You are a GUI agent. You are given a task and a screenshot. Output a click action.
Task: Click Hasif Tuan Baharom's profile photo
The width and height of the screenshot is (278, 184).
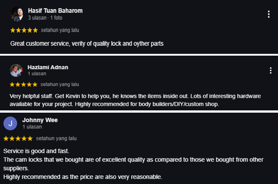(17, 14)
